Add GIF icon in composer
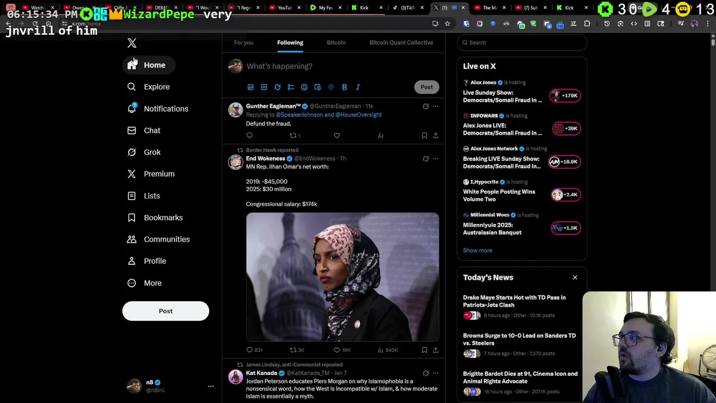 tap(264, 87)
